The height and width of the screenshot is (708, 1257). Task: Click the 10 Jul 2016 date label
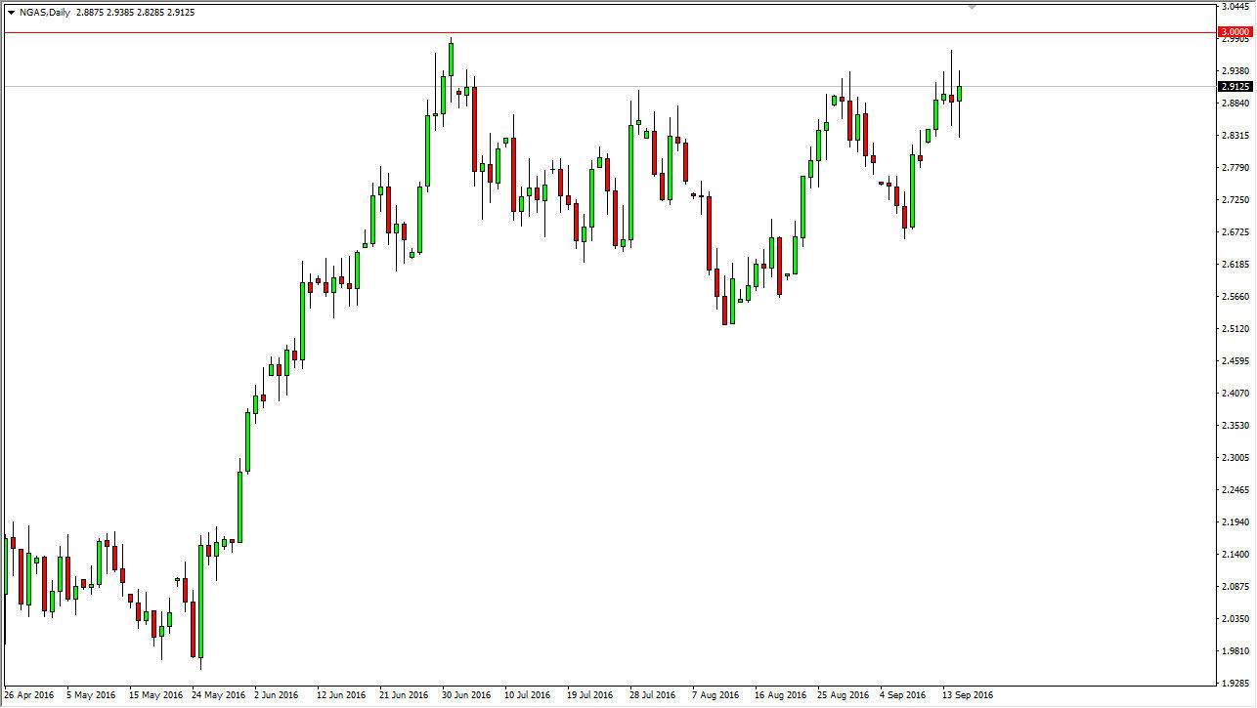click(528, 696)
